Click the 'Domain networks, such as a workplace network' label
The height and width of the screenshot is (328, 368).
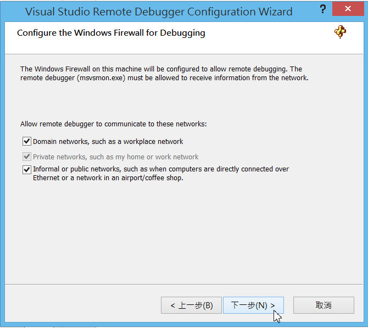108,142
